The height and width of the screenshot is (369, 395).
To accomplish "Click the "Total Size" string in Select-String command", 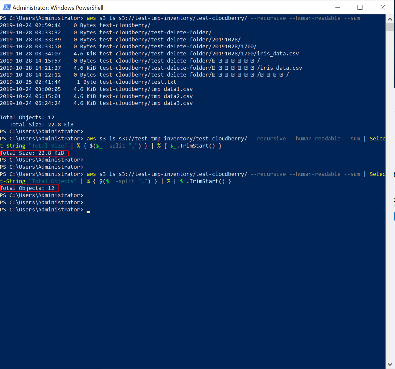I will pos(48,146).
